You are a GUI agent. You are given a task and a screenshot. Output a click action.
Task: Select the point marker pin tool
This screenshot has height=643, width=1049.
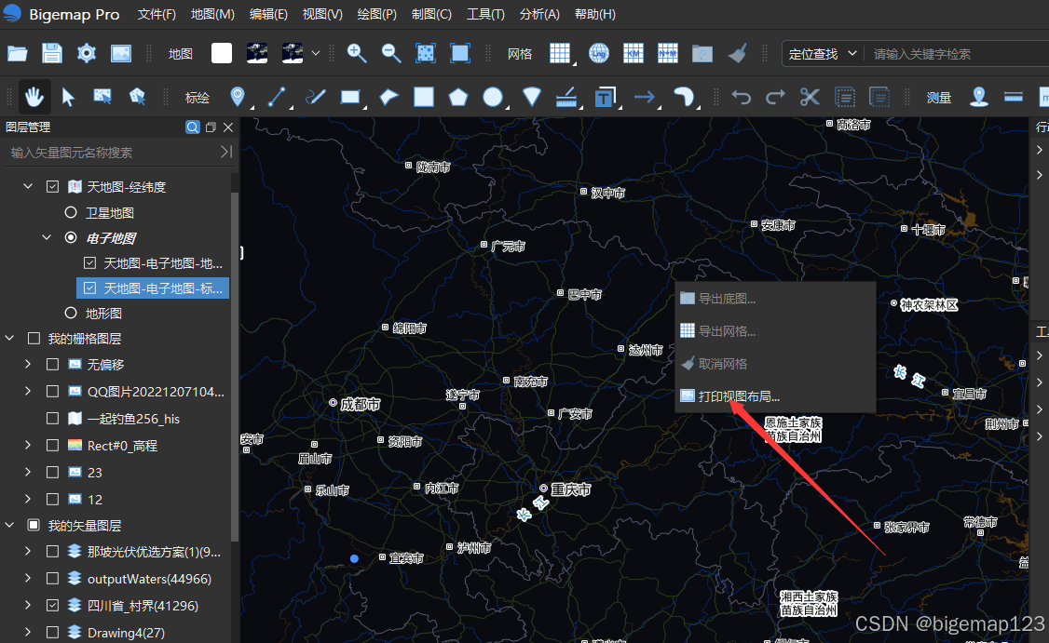pyautogui.click(x=238, y=97)
